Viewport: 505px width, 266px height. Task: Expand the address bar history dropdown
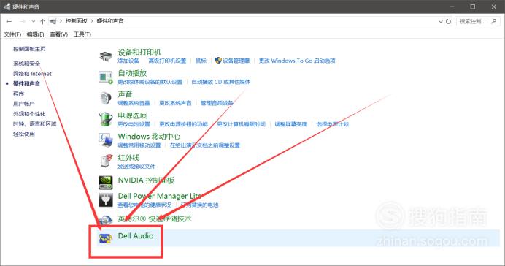point(441,22)
